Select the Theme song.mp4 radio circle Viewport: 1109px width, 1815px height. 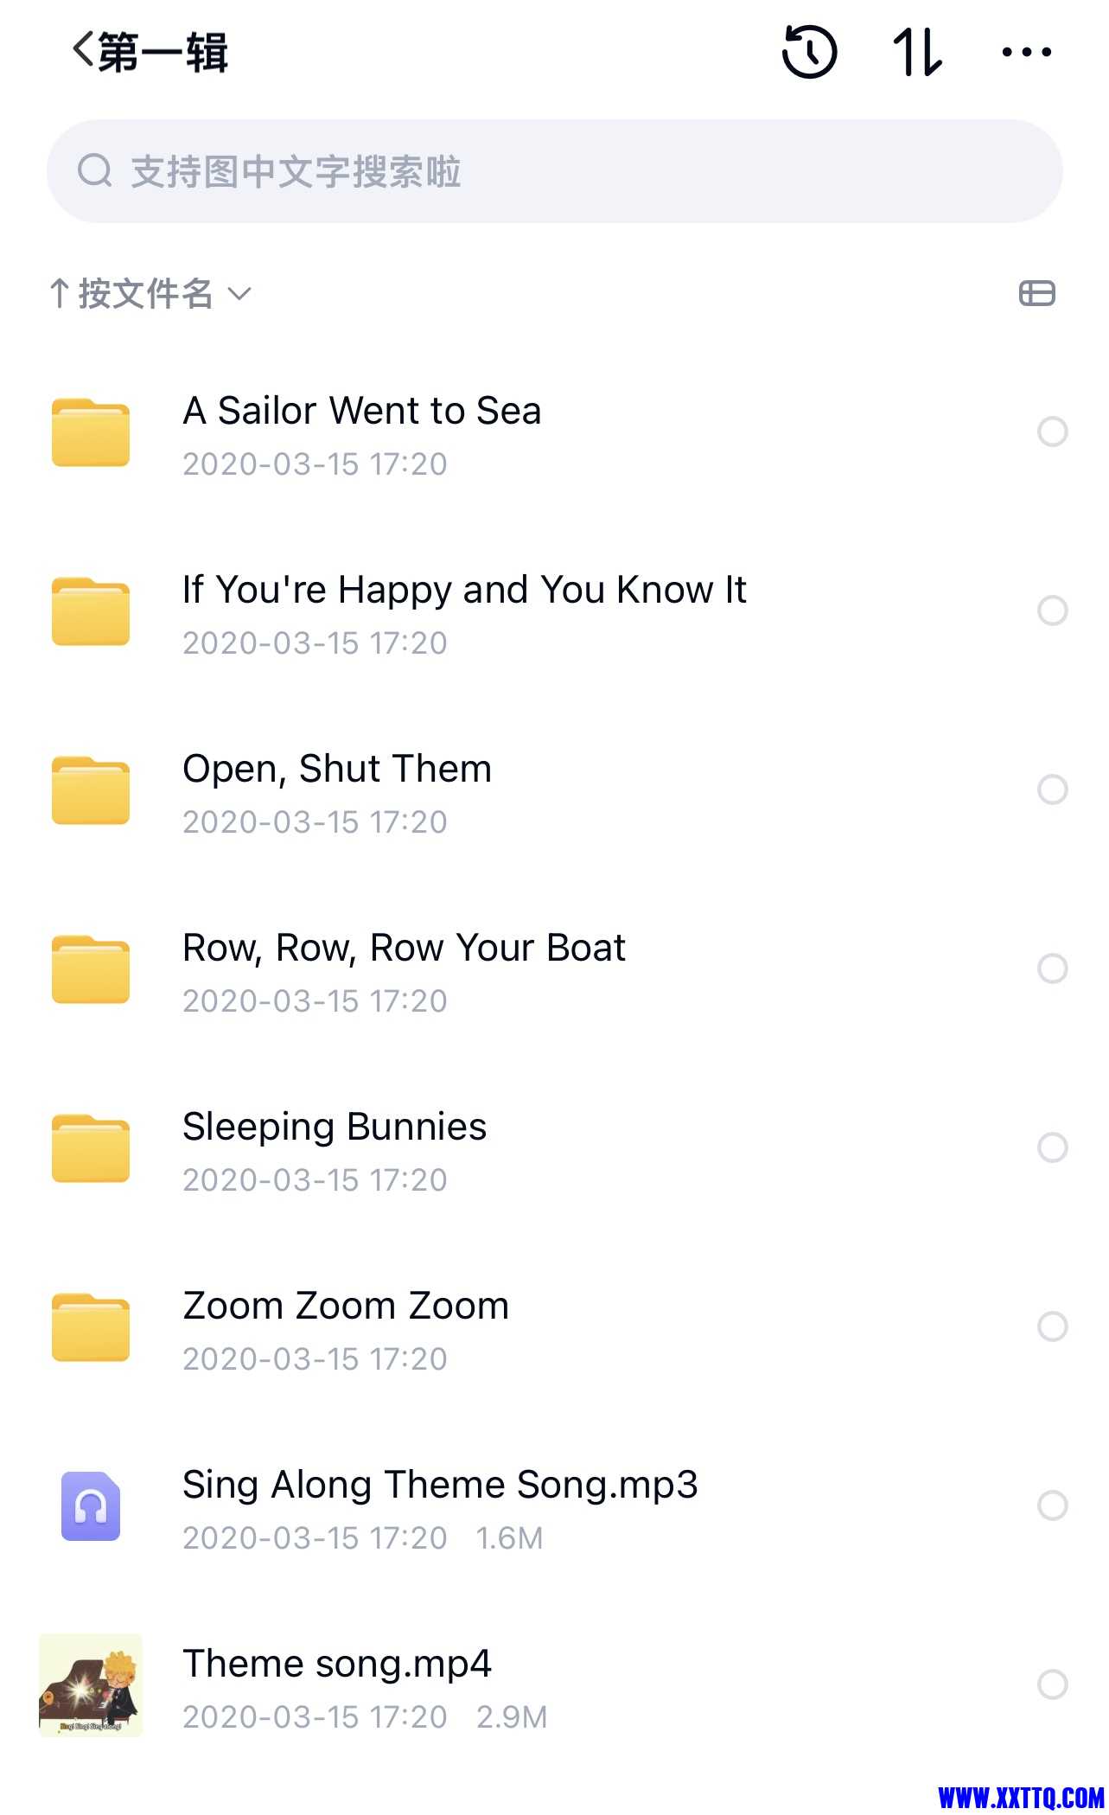[x=1052, y=1684]
